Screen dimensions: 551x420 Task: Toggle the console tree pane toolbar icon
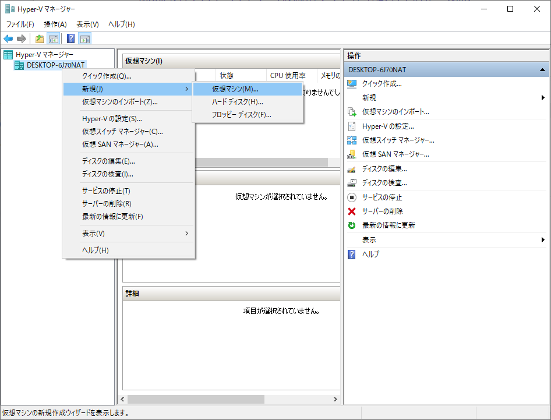point(54,38)
